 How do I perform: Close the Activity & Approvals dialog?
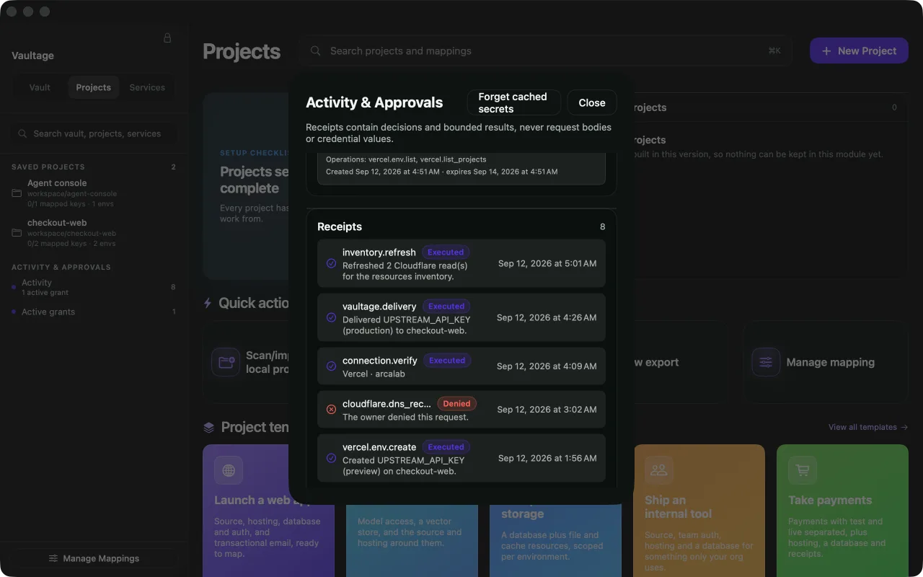click(x=592, y=102)
